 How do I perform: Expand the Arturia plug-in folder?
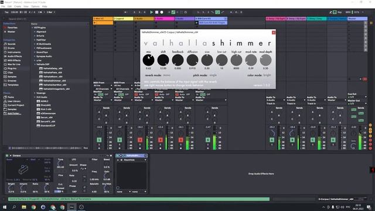(x=35, y=36)
